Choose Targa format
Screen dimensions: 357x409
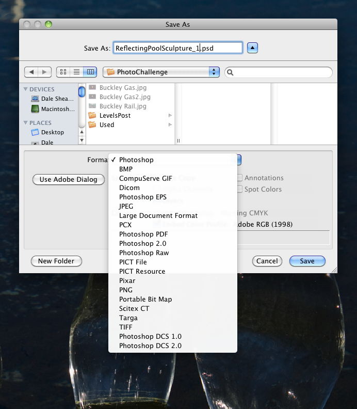click(x=172, y=318)
